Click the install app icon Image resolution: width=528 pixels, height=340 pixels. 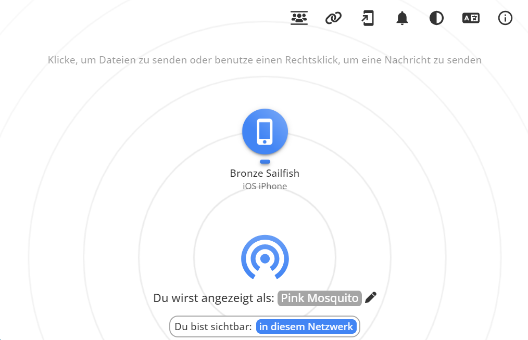tap(368, 18)
